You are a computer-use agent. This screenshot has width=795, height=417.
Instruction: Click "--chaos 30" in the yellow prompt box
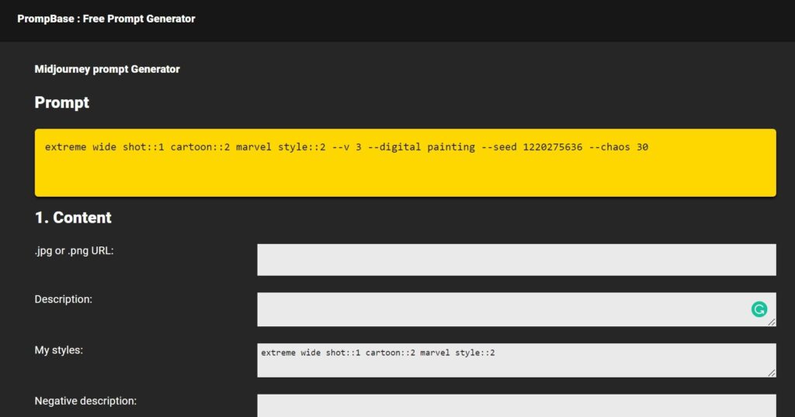pos(619,147)
